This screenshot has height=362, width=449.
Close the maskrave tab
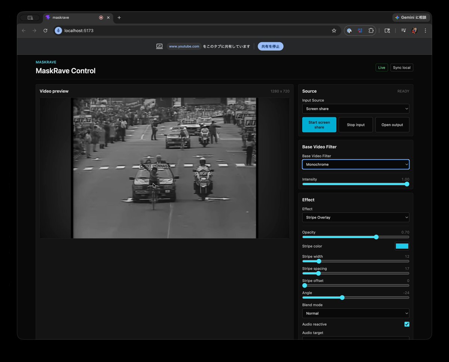[109, 18]
